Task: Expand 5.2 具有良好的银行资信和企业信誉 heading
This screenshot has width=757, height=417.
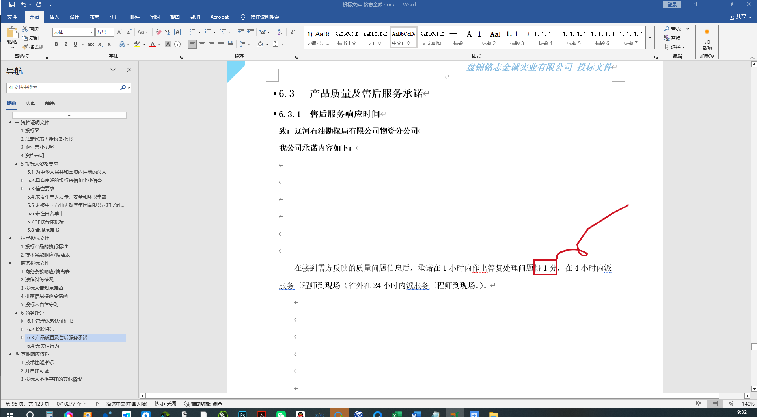Action: point(22,180)
